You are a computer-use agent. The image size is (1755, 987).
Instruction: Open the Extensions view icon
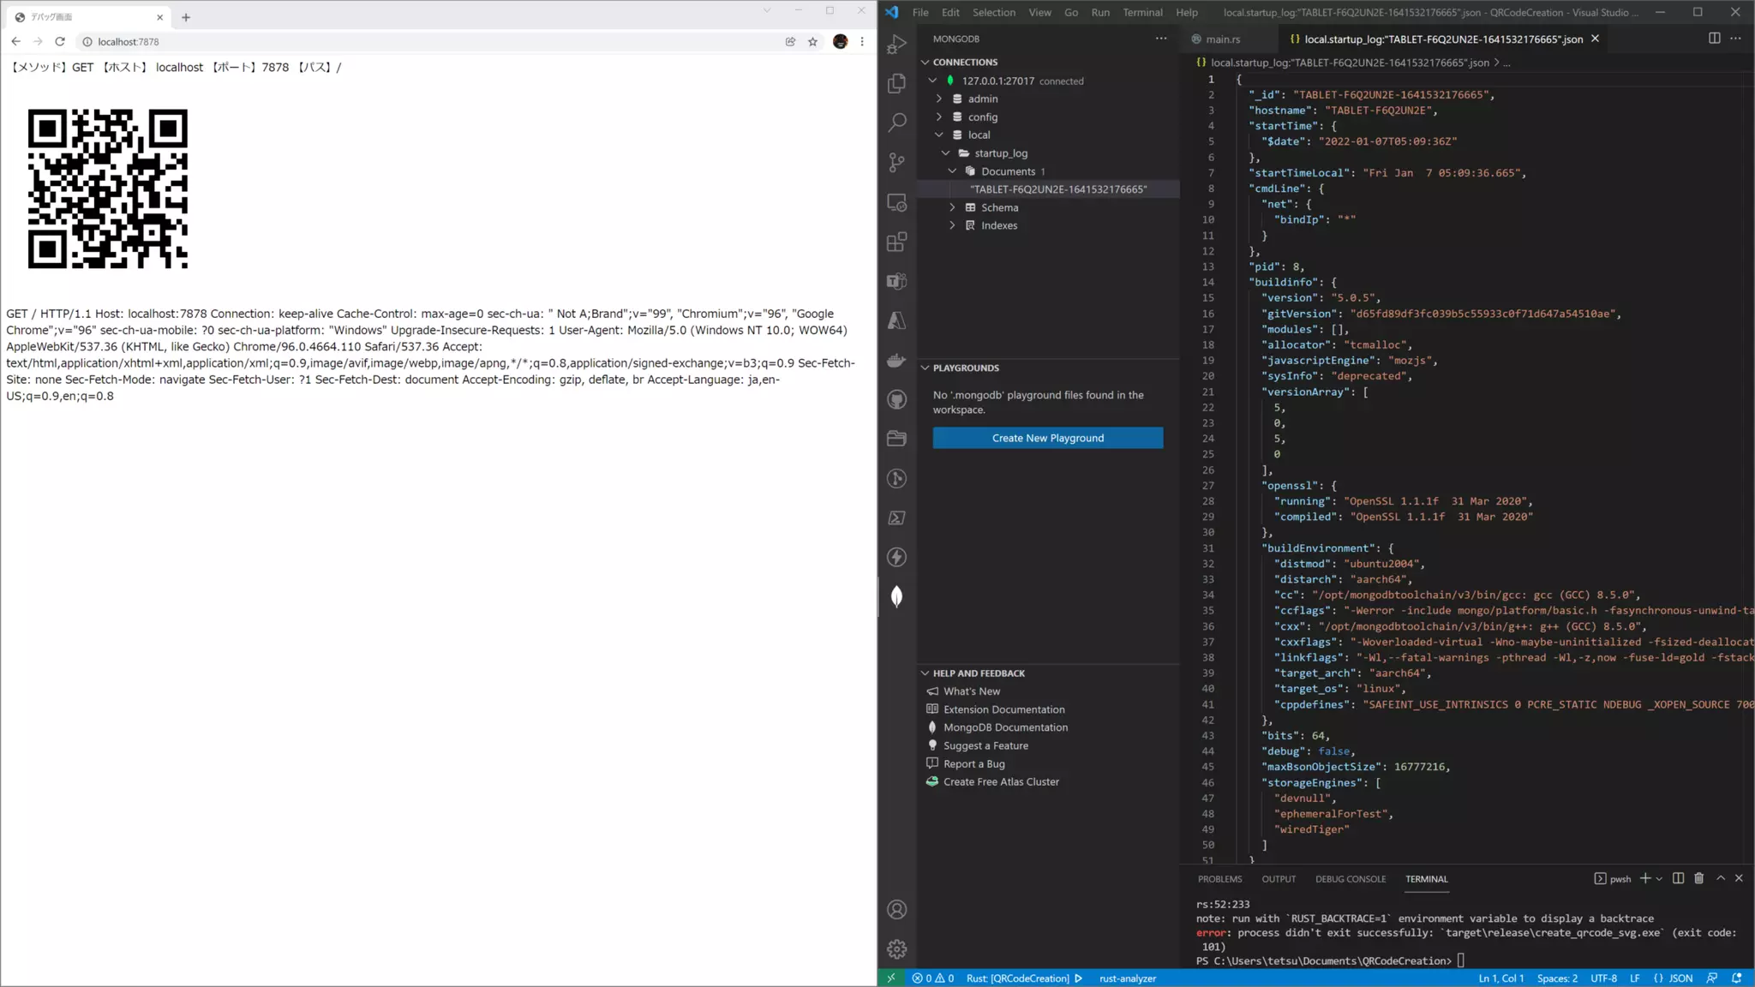pos(896,242)
